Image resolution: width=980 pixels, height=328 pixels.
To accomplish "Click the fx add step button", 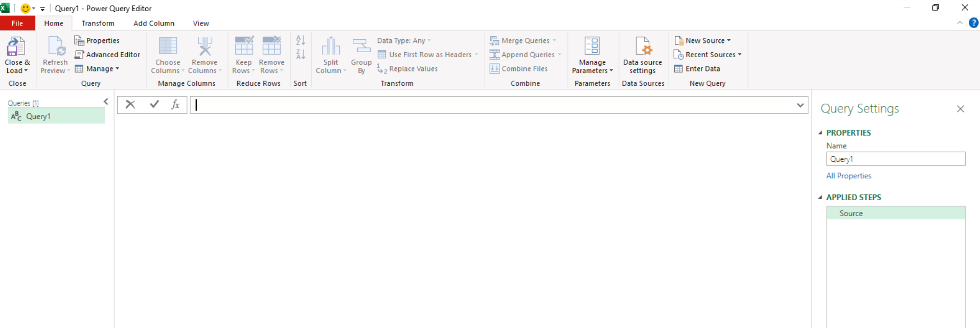I will click(175, 105).
